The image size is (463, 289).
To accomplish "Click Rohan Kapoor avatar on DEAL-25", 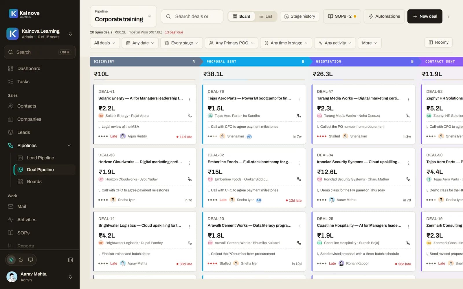I will tap(341, 263).
